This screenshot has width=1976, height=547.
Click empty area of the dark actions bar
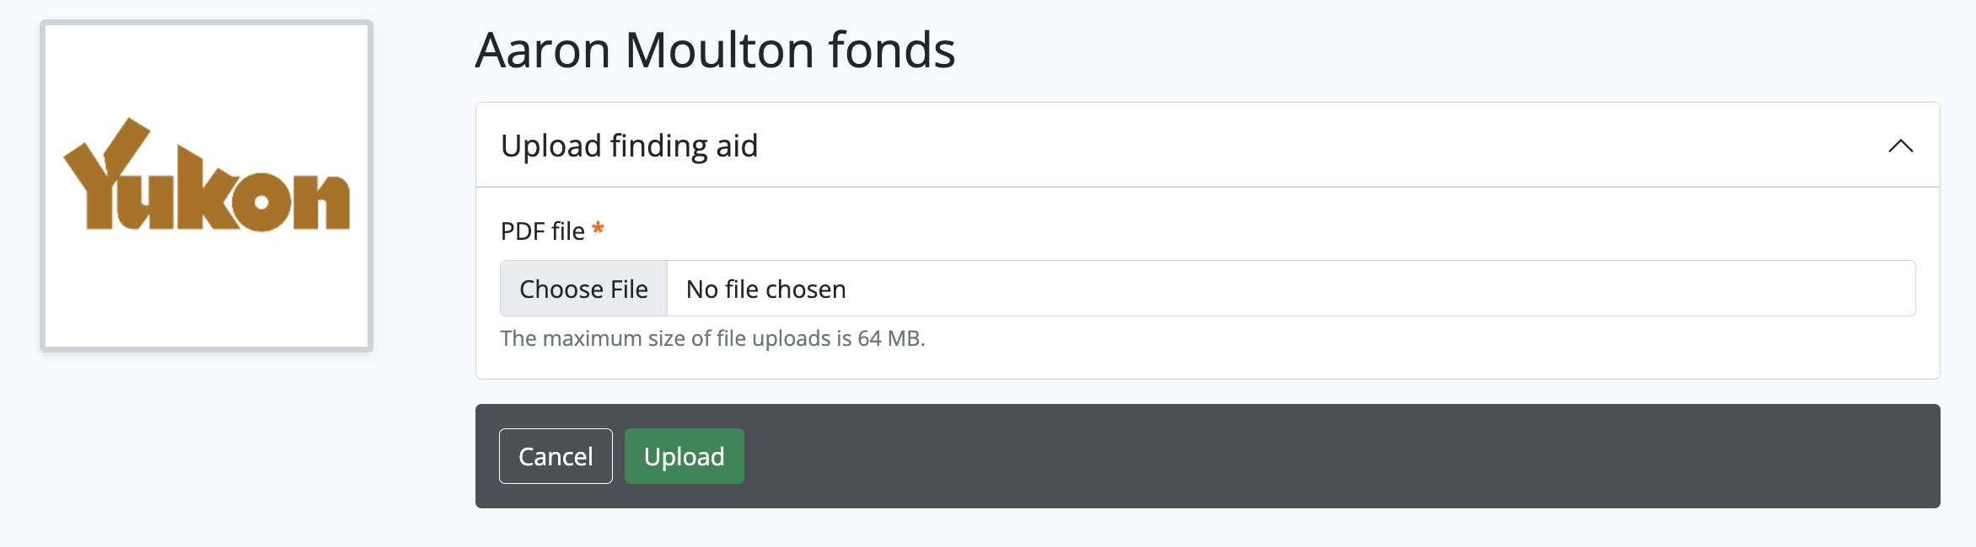click(1265, 456)
